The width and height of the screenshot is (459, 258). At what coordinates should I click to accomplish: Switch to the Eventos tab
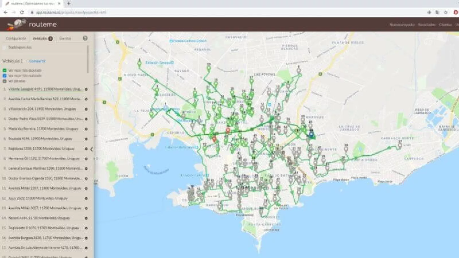point(65,38)
